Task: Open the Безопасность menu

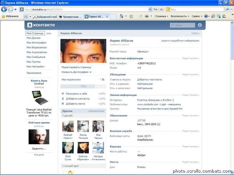Action: [180, 16]
